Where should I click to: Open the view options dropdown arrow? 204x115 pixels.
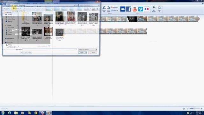pos(90,9)
